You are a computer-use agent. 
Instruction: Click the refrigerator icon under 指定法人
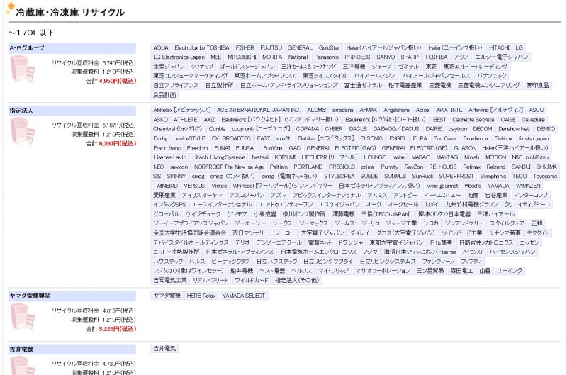point(23,133)
